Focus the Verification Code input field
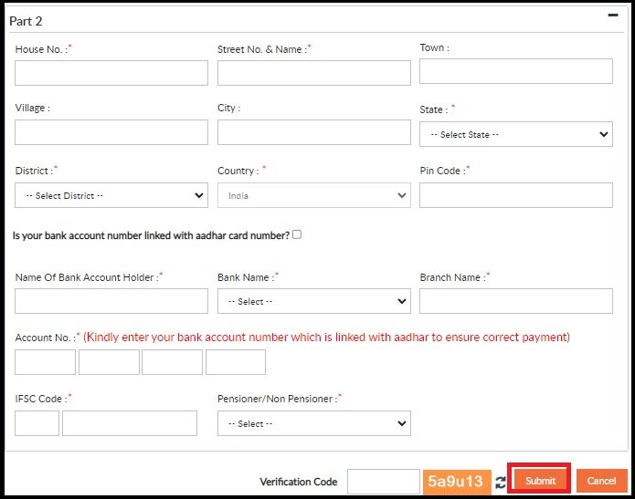Screen dimensions: 635x499 384,481
